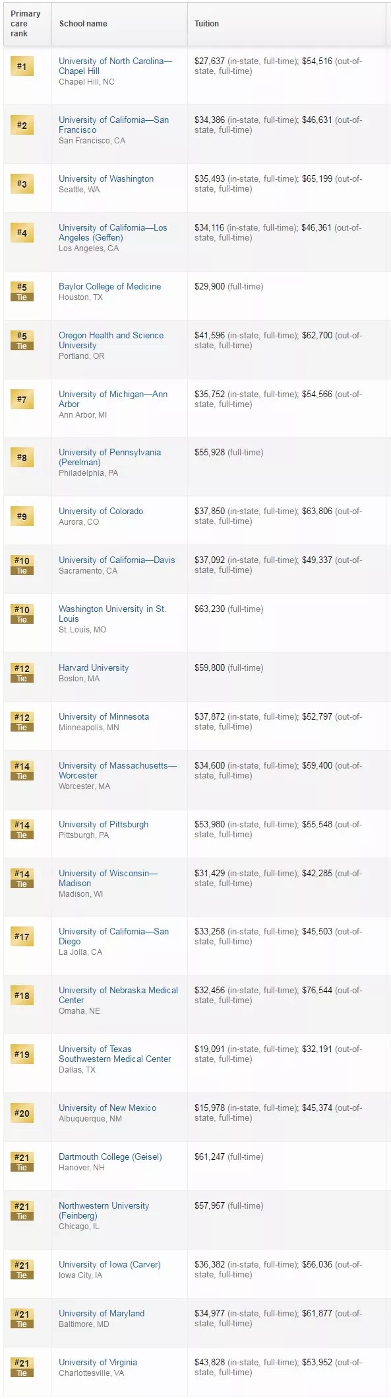Open University of North Carolina—Chapel Hill link

115,66
